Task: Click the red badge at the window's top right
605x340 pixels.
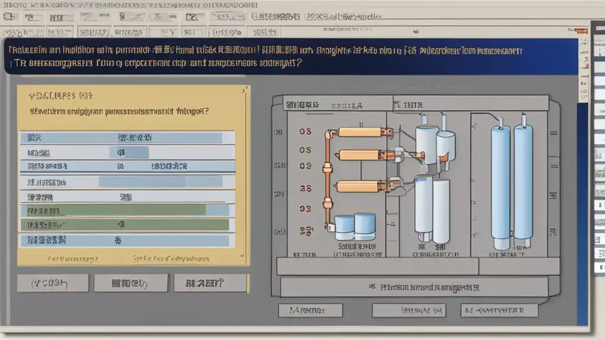Action: point(582,31)
